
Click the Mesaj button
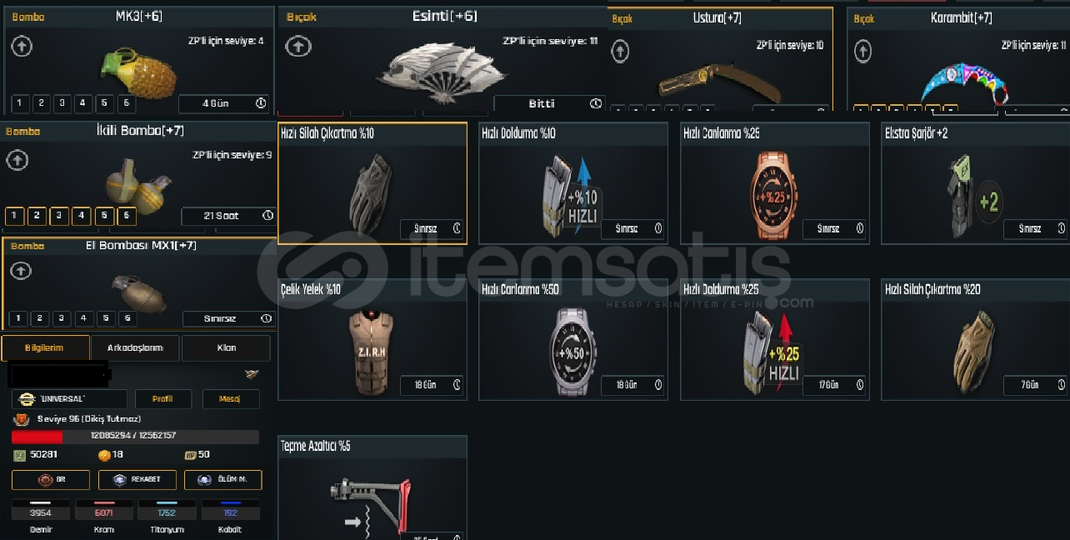pos(231,399)
